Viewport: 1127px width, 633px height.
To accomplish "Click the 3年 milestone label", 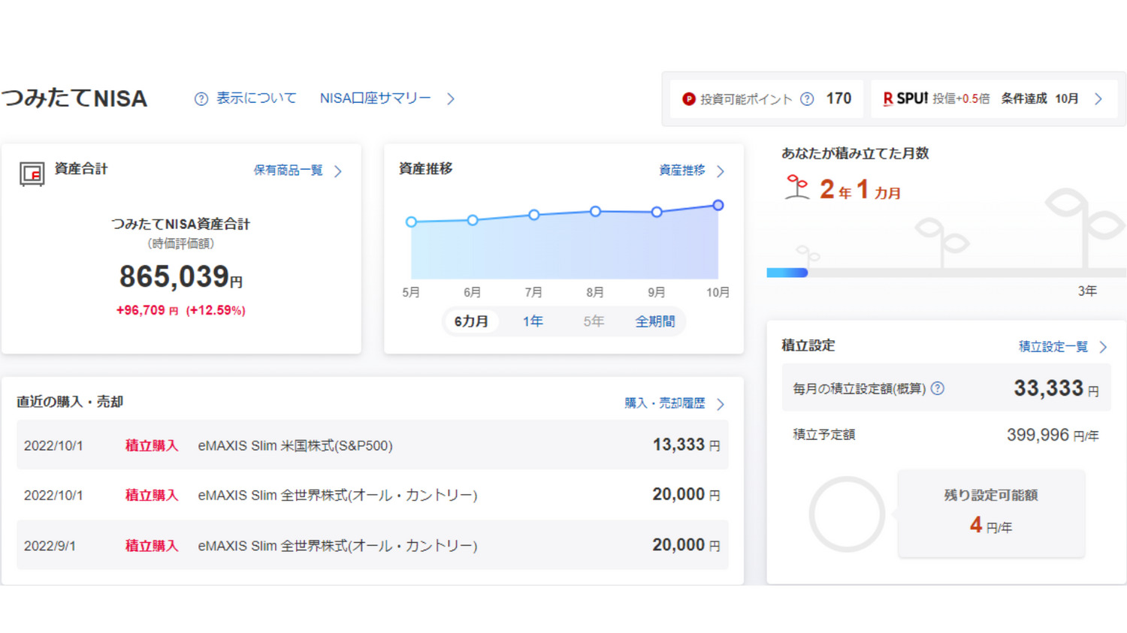I will pyautogui.click(x=1087, y=291).
